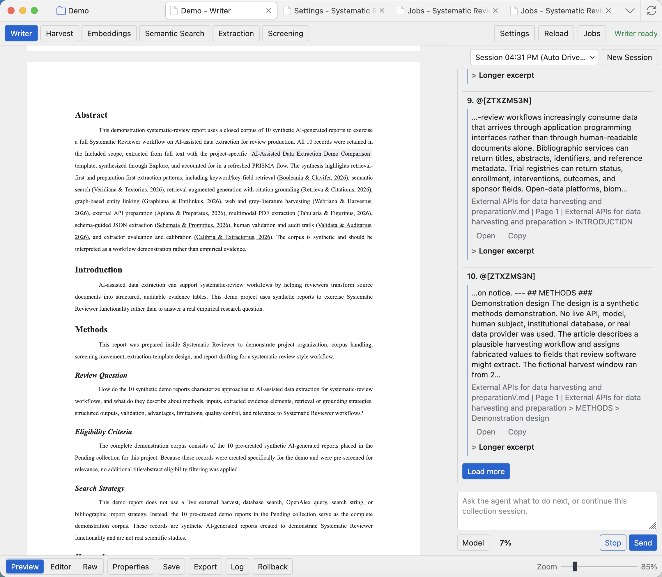Viewport: 662px width, 577px height.
Task: Click the Booleania & Clavifer, 2026 citation
Action: [x=313, y=178]
